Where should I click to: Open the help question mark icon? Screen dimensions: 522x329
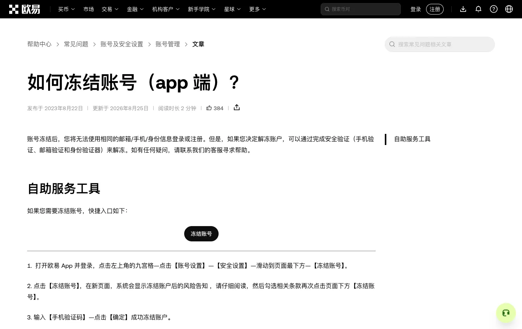[x=494, y=9]
